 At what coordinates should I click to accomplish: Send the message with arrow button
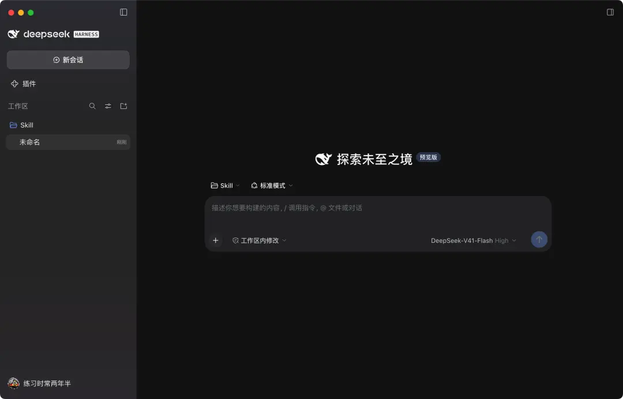[x=539, y=240]
